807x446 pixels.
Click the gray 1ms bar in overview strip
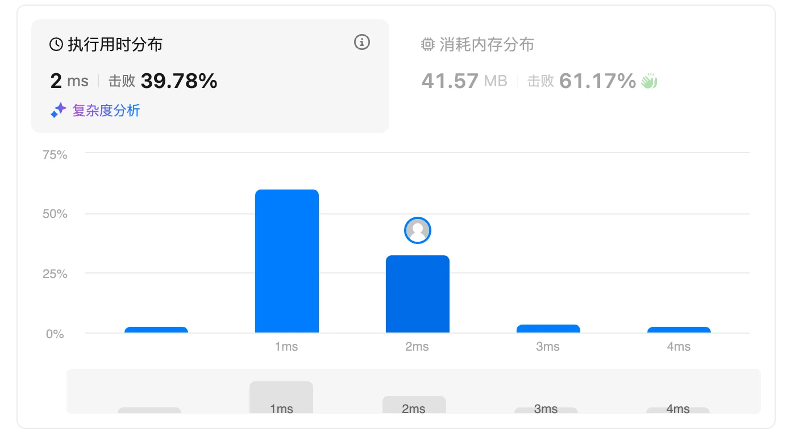tap(281, 398)
